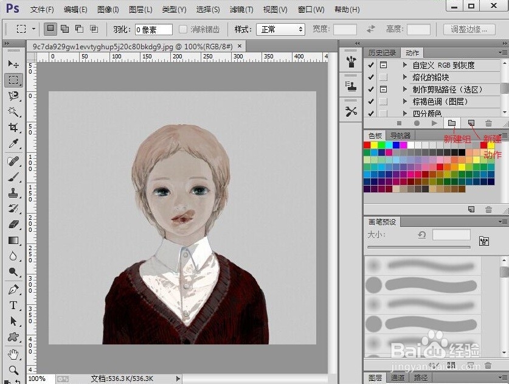Toggle checkmark for 制作剪贴路径 action

point(371,89)
